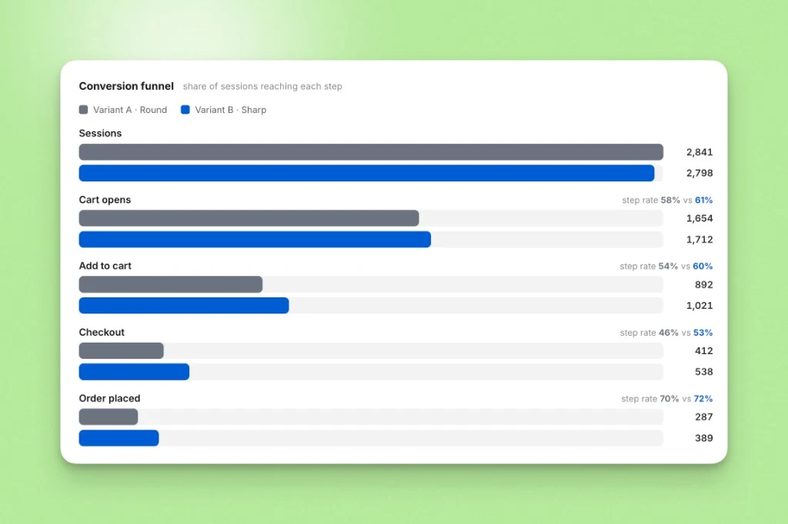The width and height of the screenshot is (788, 524).
Task: Click the Cart opens value 1,654
Action: [700, 218]
